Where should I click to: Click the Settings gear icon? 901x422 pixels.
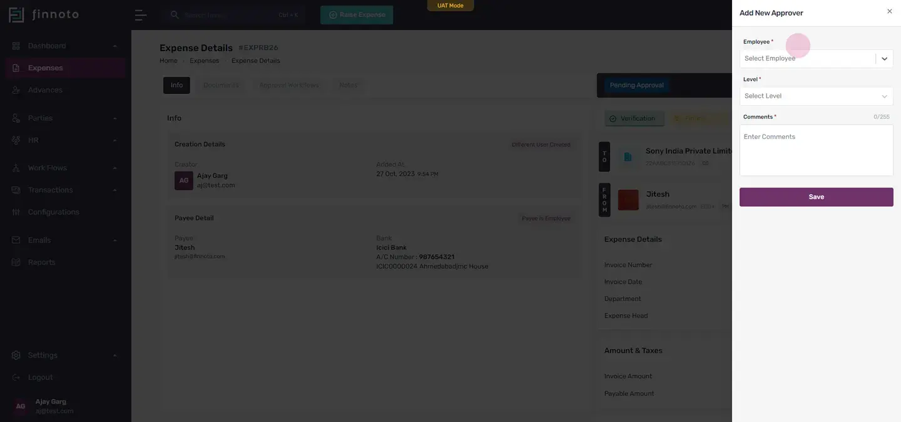click(x=16, y=356)
